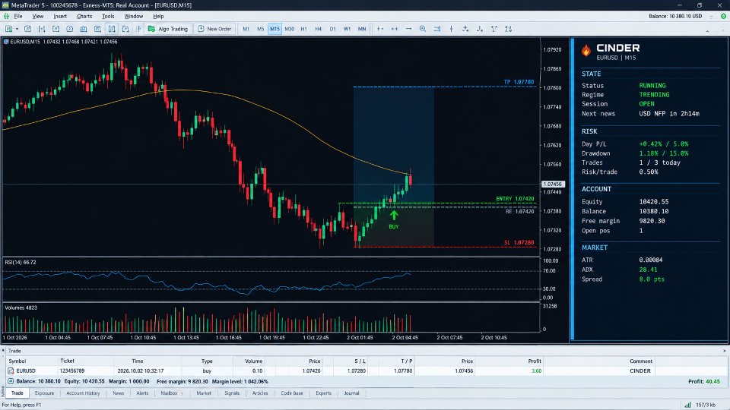Open the Alerts tab
This screenshot has height=410, width=730.
[x=142, y=393]
